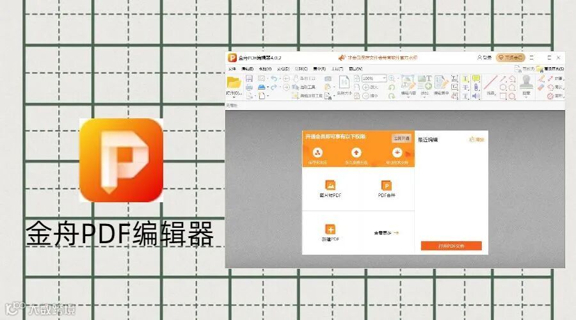This screenshot has height=320, width=576.
Task: Select the Hand tool in the toolbar
Action: click(305, 79)
